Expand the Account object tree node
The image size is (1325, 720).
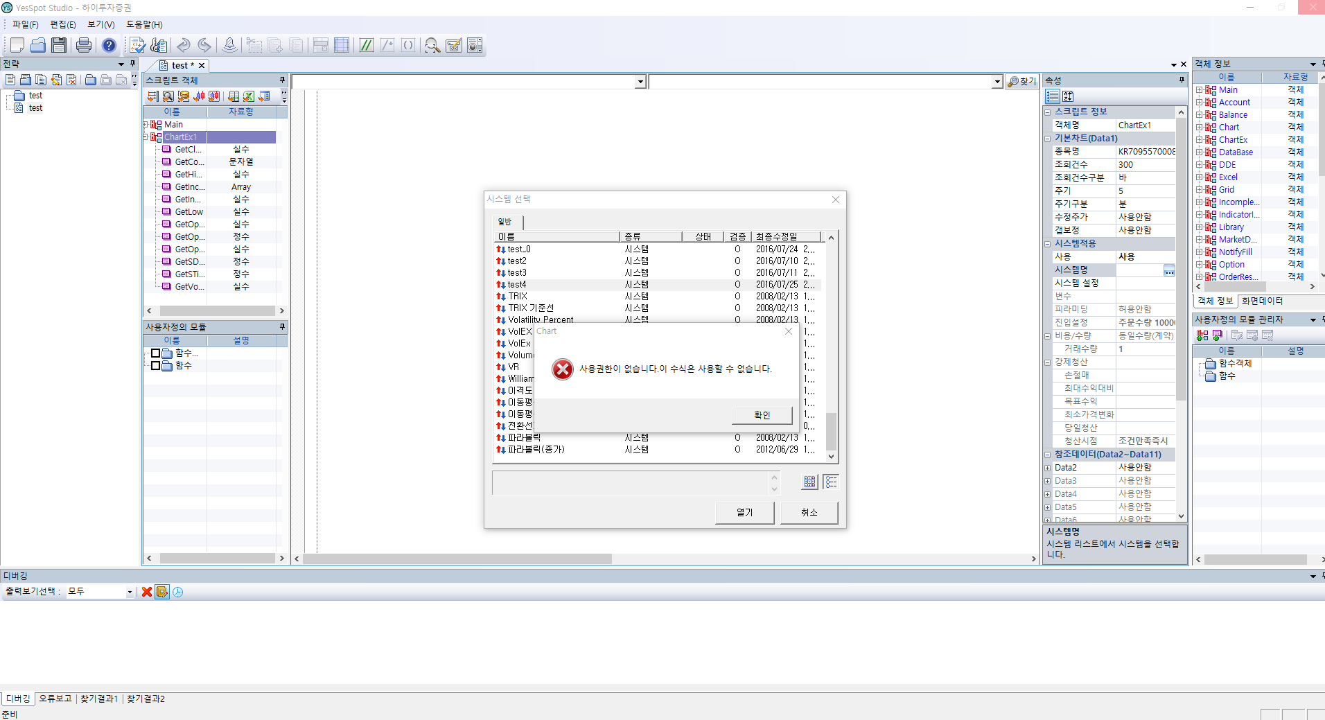pos(1199,103)
